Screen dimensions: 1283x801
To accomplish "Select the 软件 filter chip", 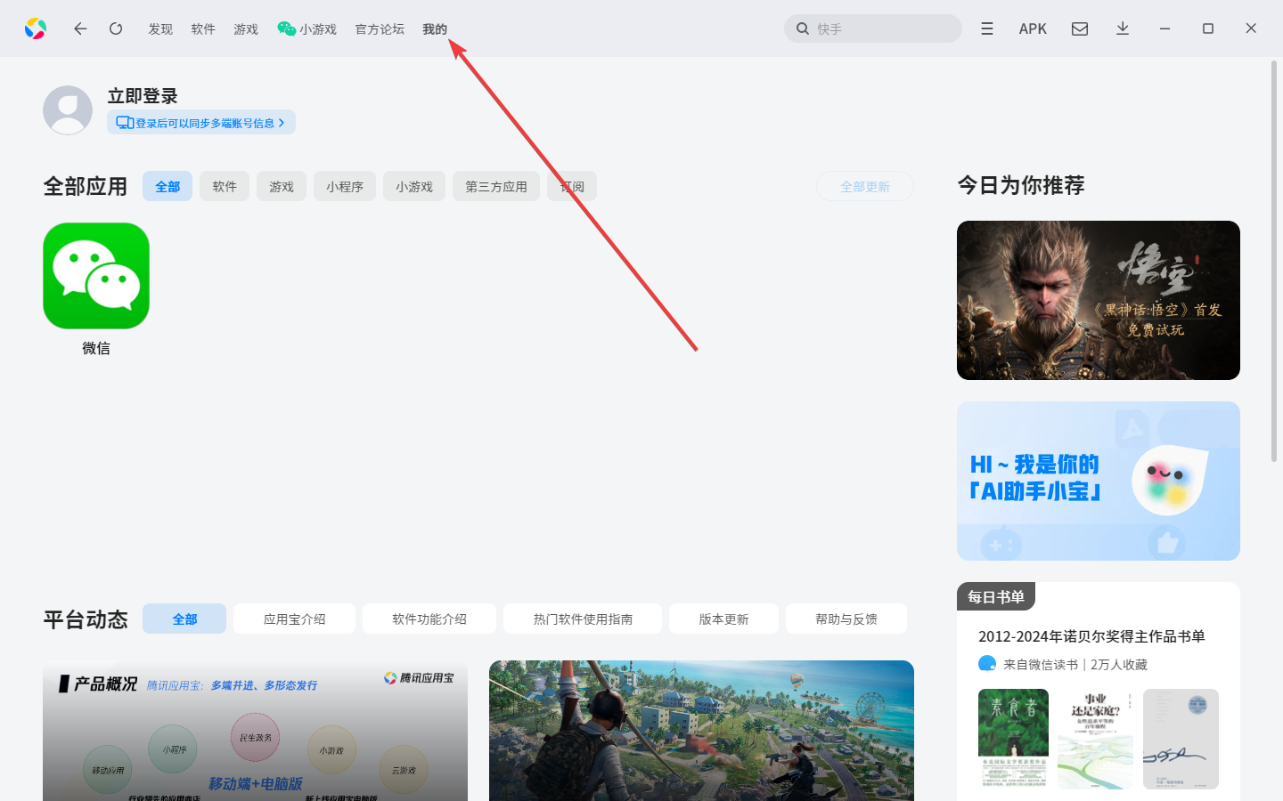I will pos(224,186).
